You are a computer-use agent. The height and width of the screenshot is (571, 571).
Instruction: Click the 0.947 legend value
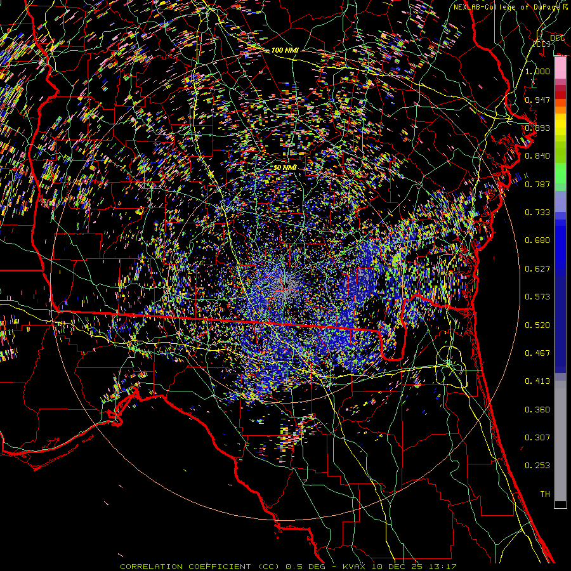click(x=537, y=100)
